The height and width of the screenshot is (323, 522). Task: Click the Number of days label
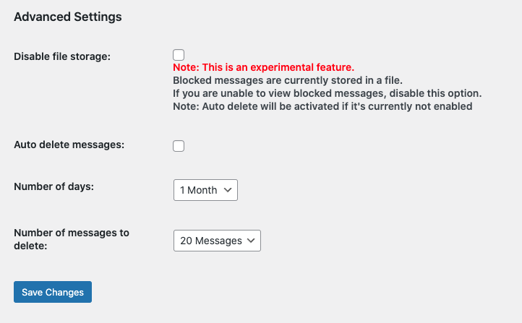[54, 186]
